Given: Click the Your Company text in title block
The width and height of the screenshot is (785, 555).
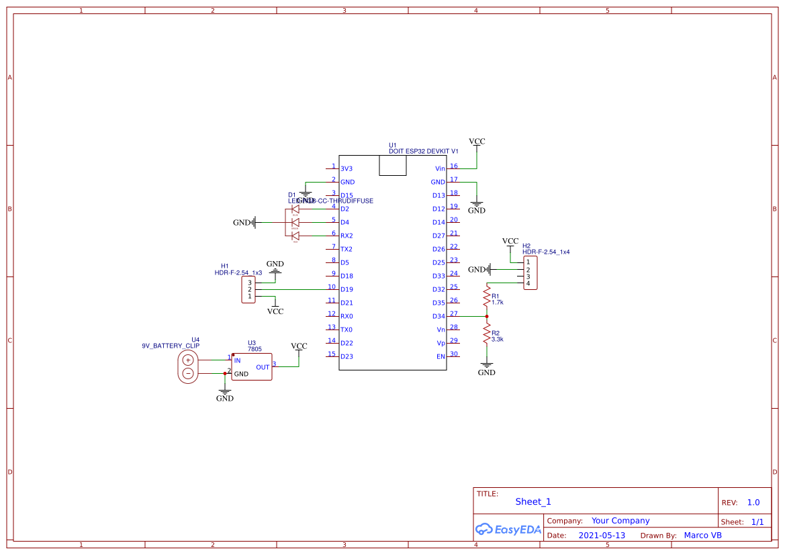Looking at the screenshot, I should 620,520.
